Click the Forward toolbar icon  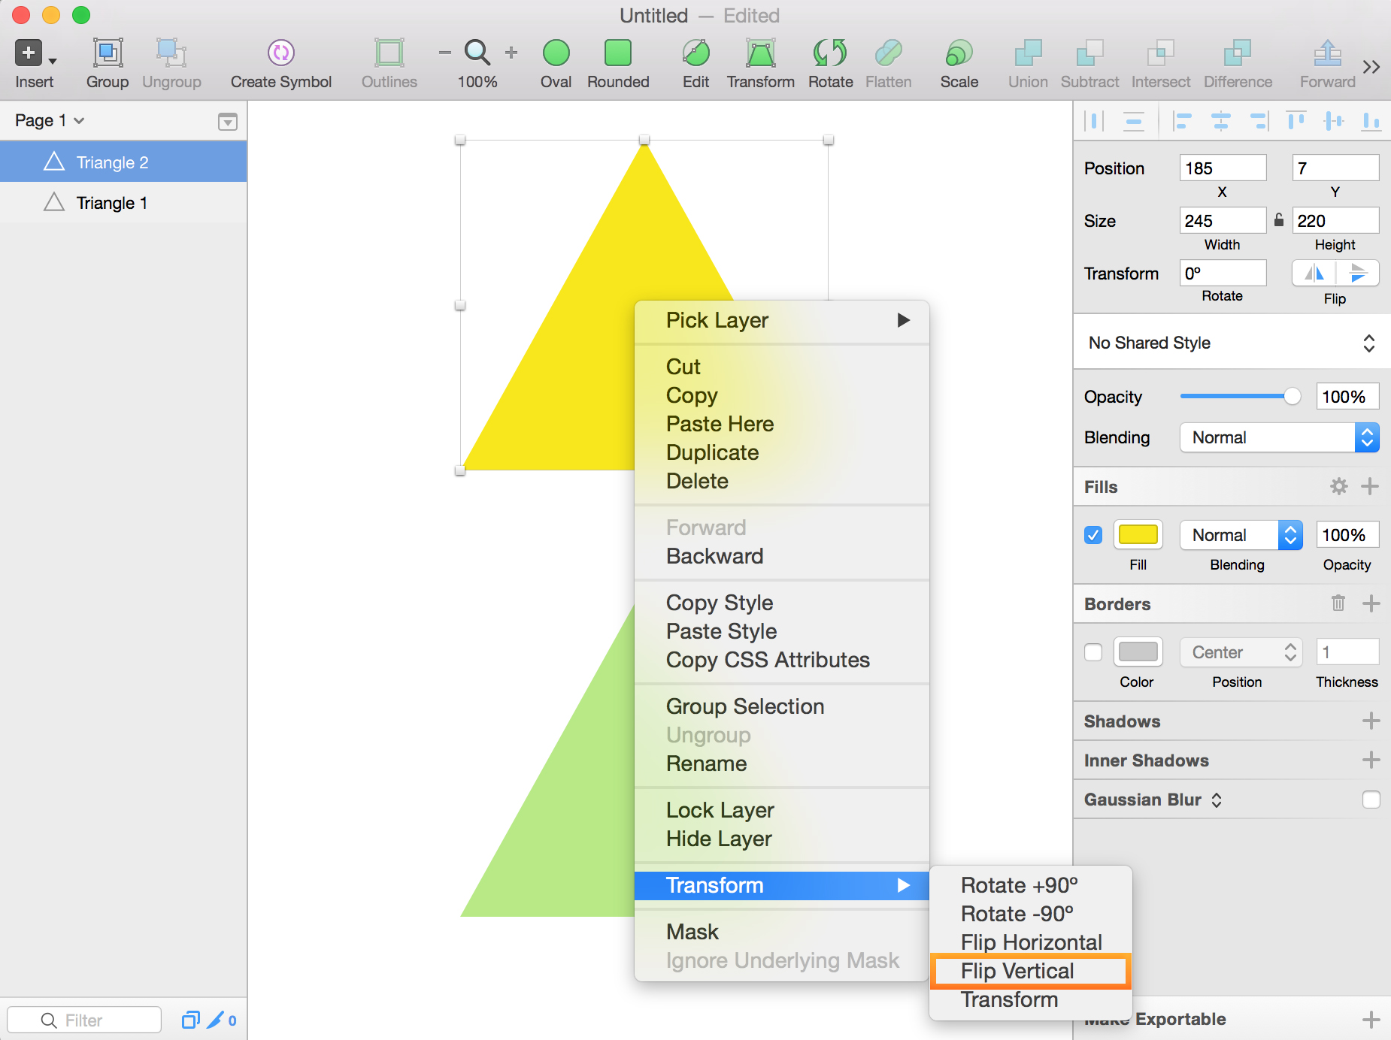1328,53
